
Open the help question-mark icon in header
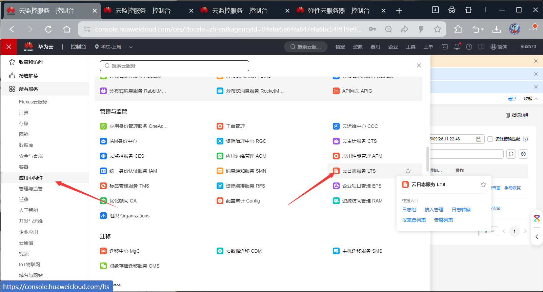pyautogui.click(x=469, y=47)
